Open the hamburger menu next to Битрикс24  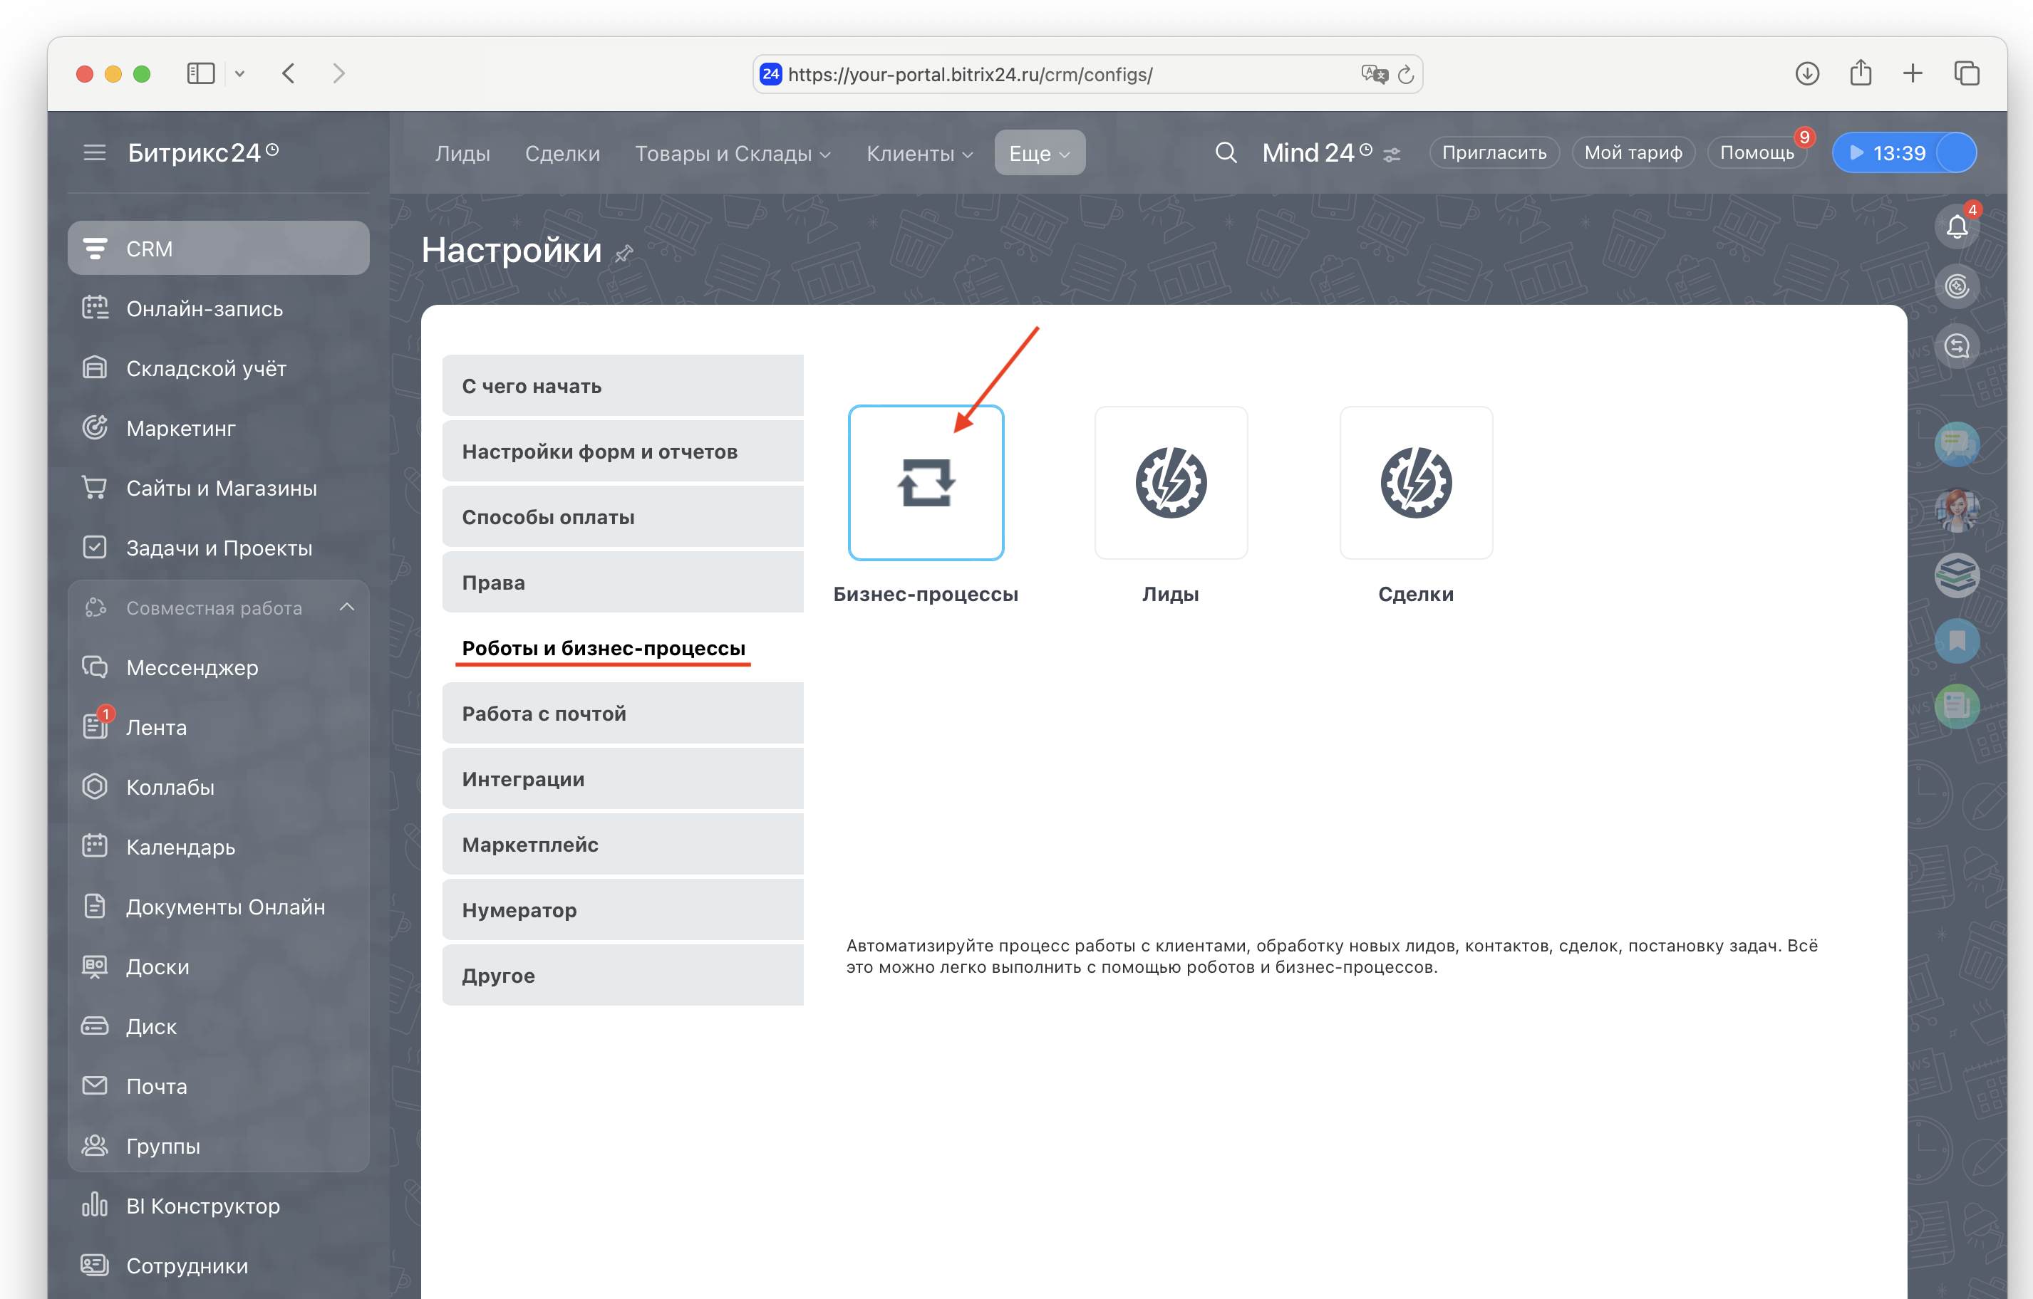pos(95,153)
